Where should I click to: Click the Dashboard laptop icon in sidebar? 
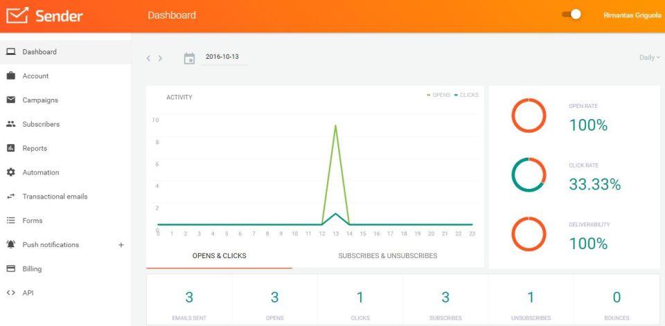11,52
